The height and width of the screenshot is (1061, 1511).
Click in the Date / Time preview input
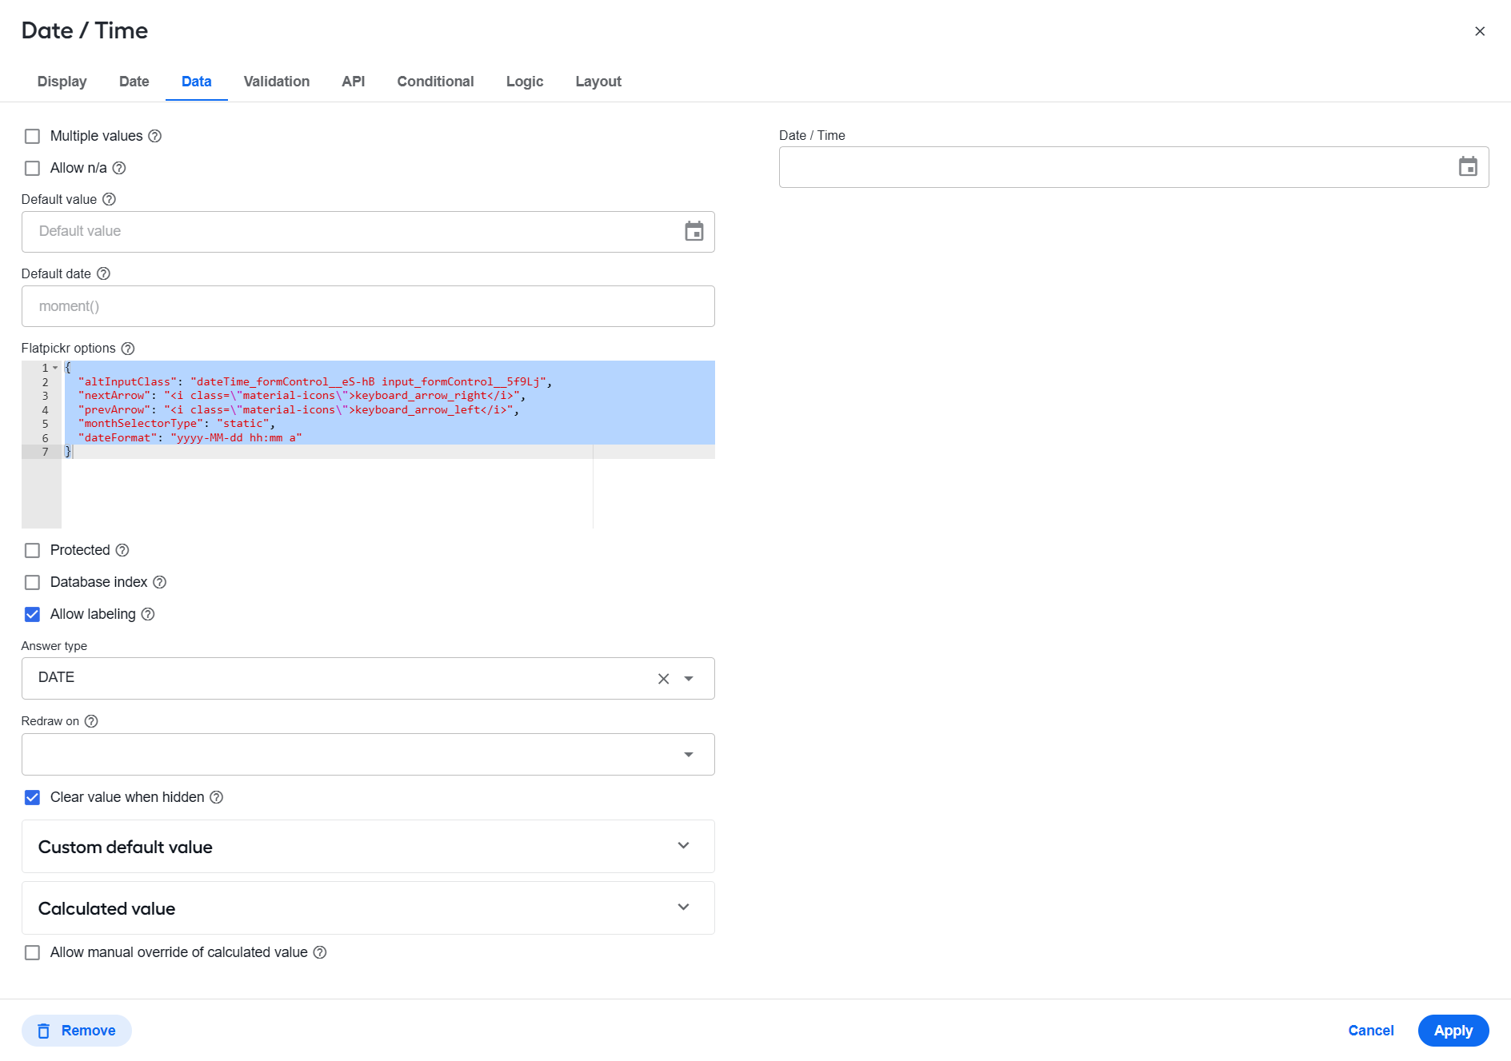coord(1134,167)
